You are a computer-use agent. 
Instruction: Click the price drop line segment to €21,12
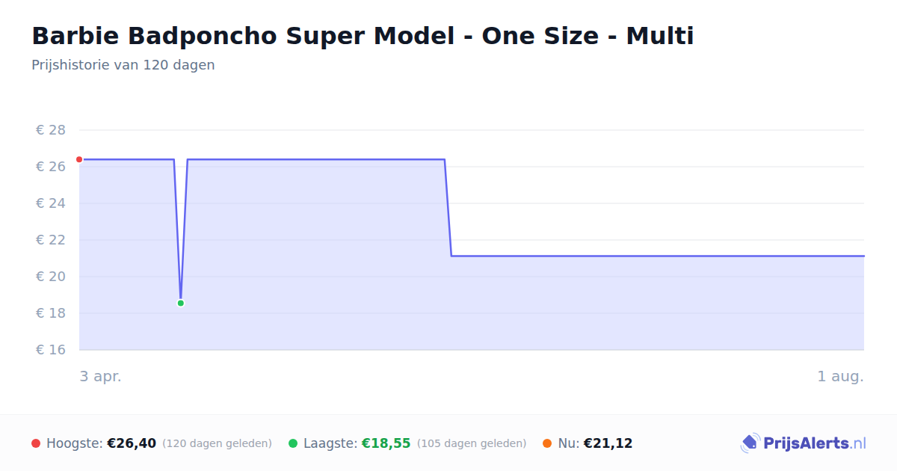(x=448, y=208)
